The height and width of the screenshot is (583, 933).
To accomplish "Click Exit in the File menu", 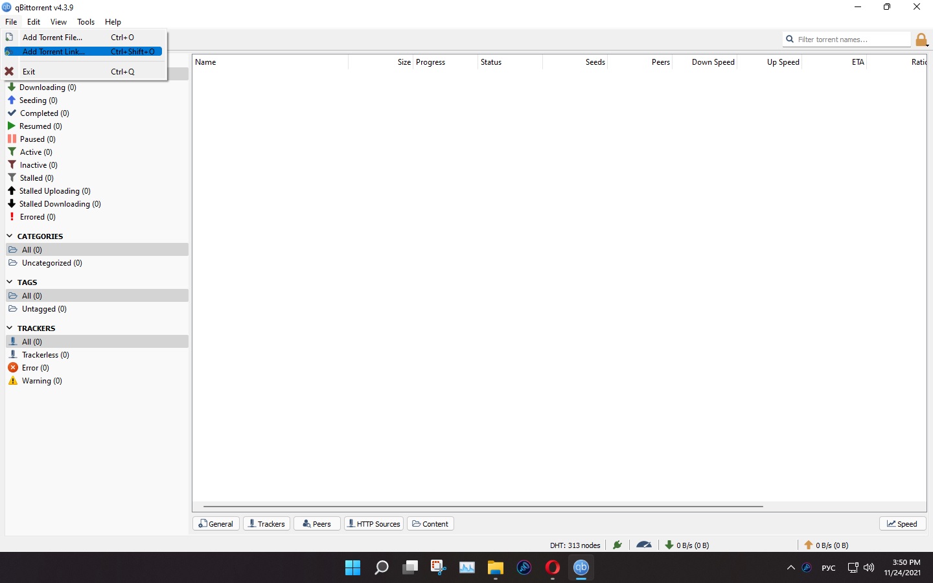I will (x=85, y=71).
